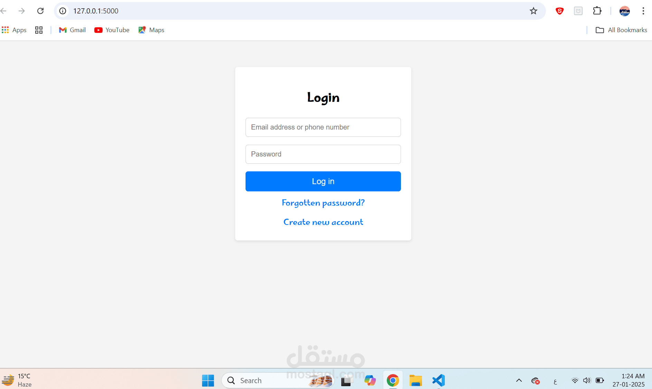Screen dimensions: 652x389
Task: Open the tab groups grid icon
Action: pos(39,30)
